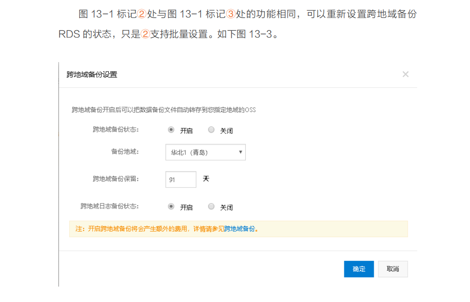
Task: Select 关闭 radio for 跨地域备份状态
Action: [x=210, y=130]
